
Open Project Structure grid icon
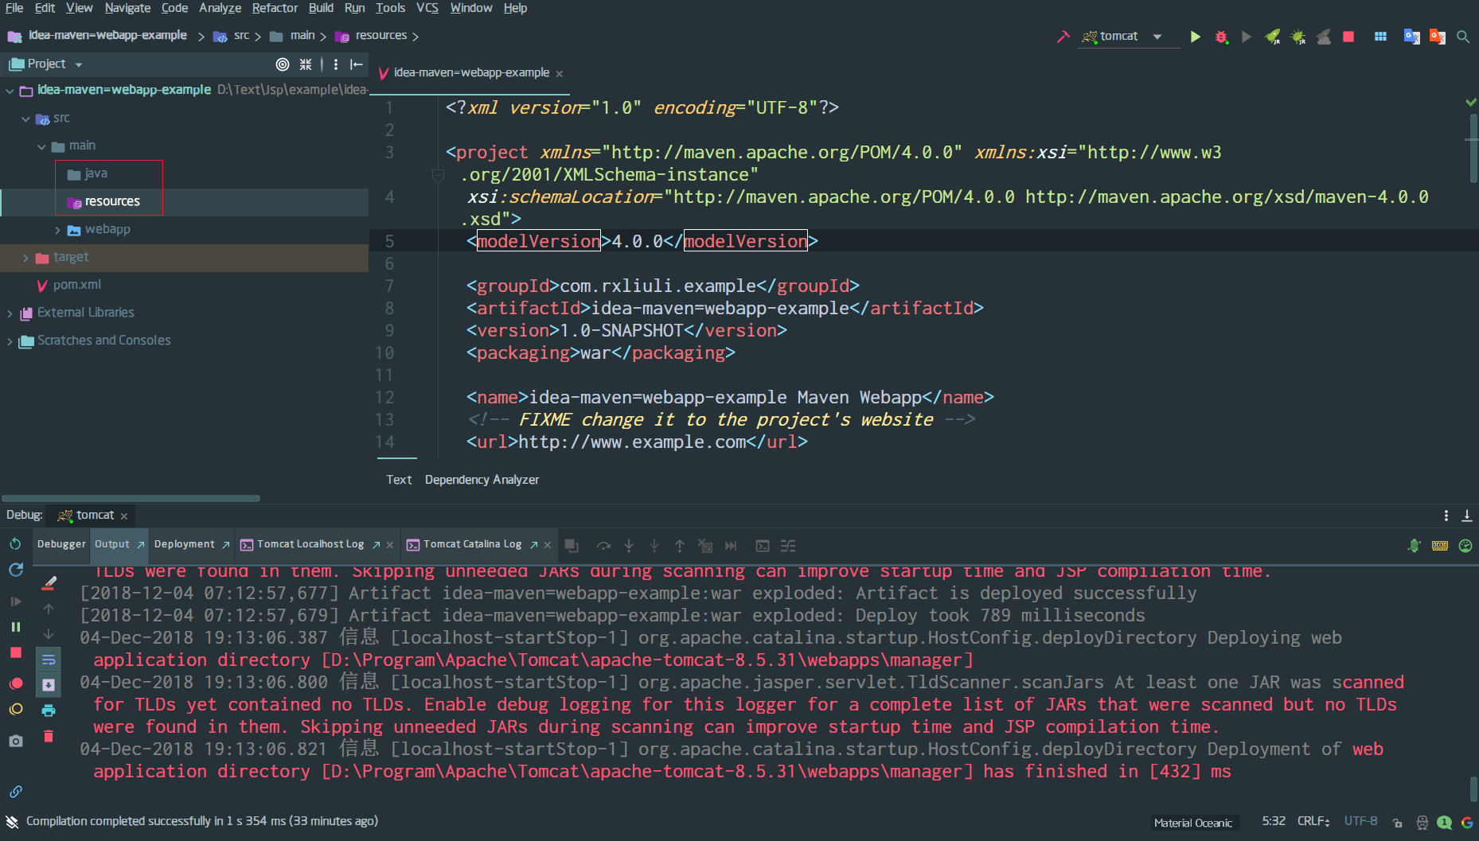[x=1380, y=37]
